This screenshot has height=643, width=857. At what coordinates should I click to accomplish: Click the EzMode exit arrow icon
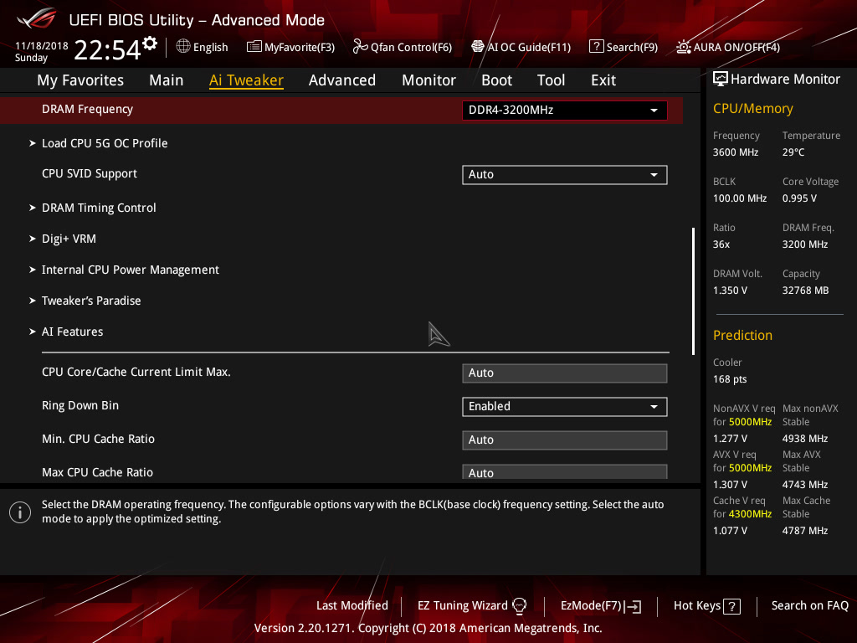point(633,606)
